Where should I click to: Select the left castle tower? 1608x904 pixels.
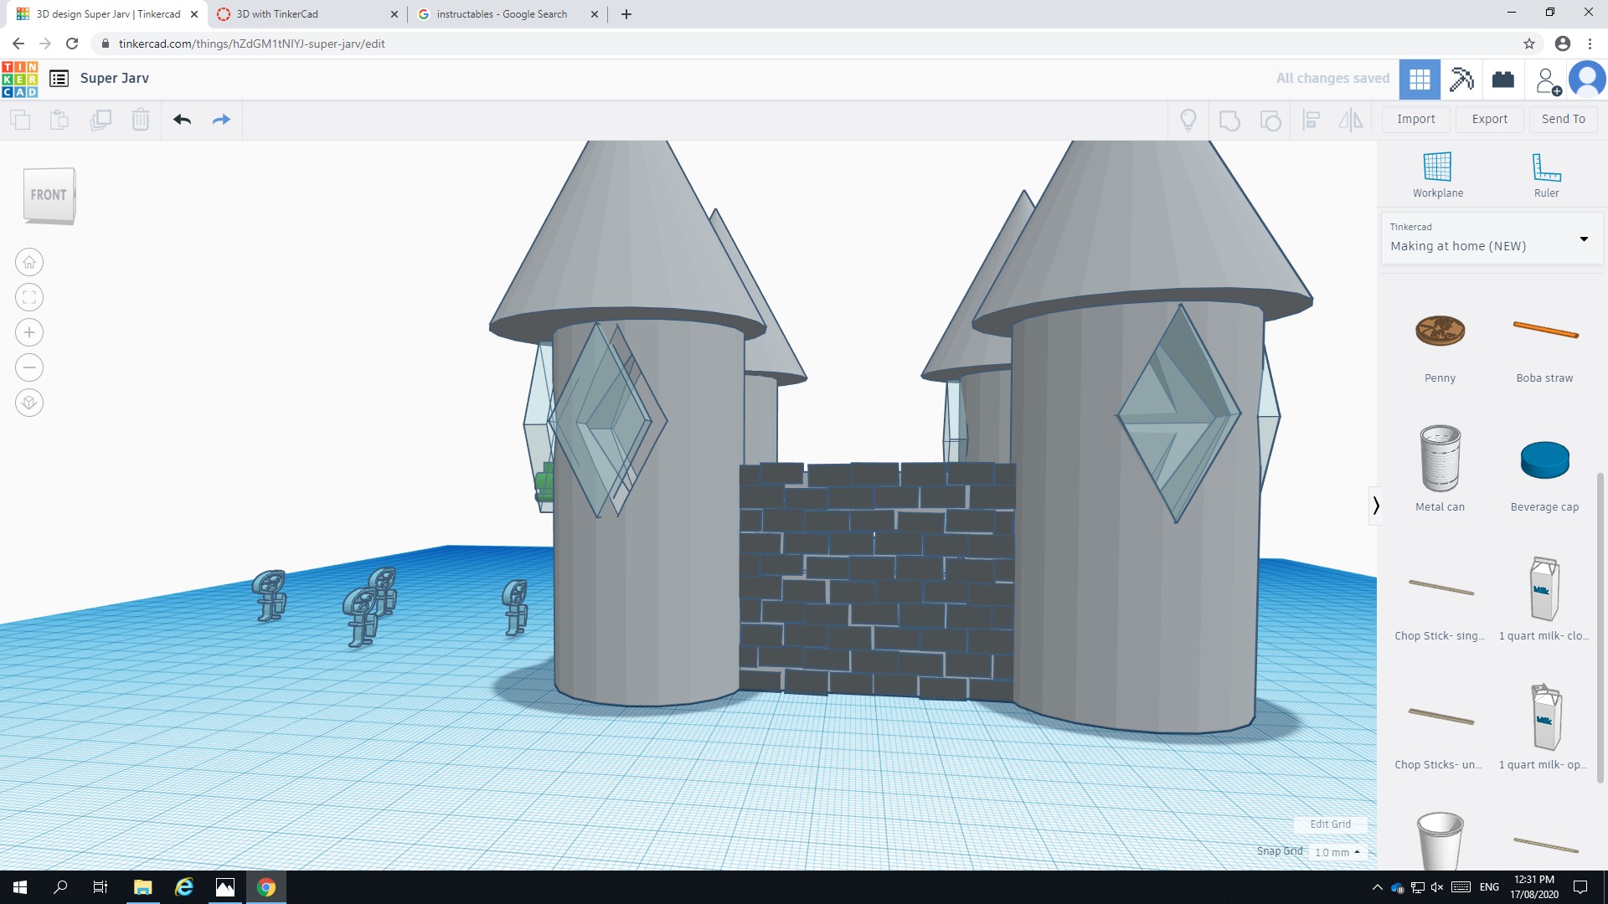[649, 586]
